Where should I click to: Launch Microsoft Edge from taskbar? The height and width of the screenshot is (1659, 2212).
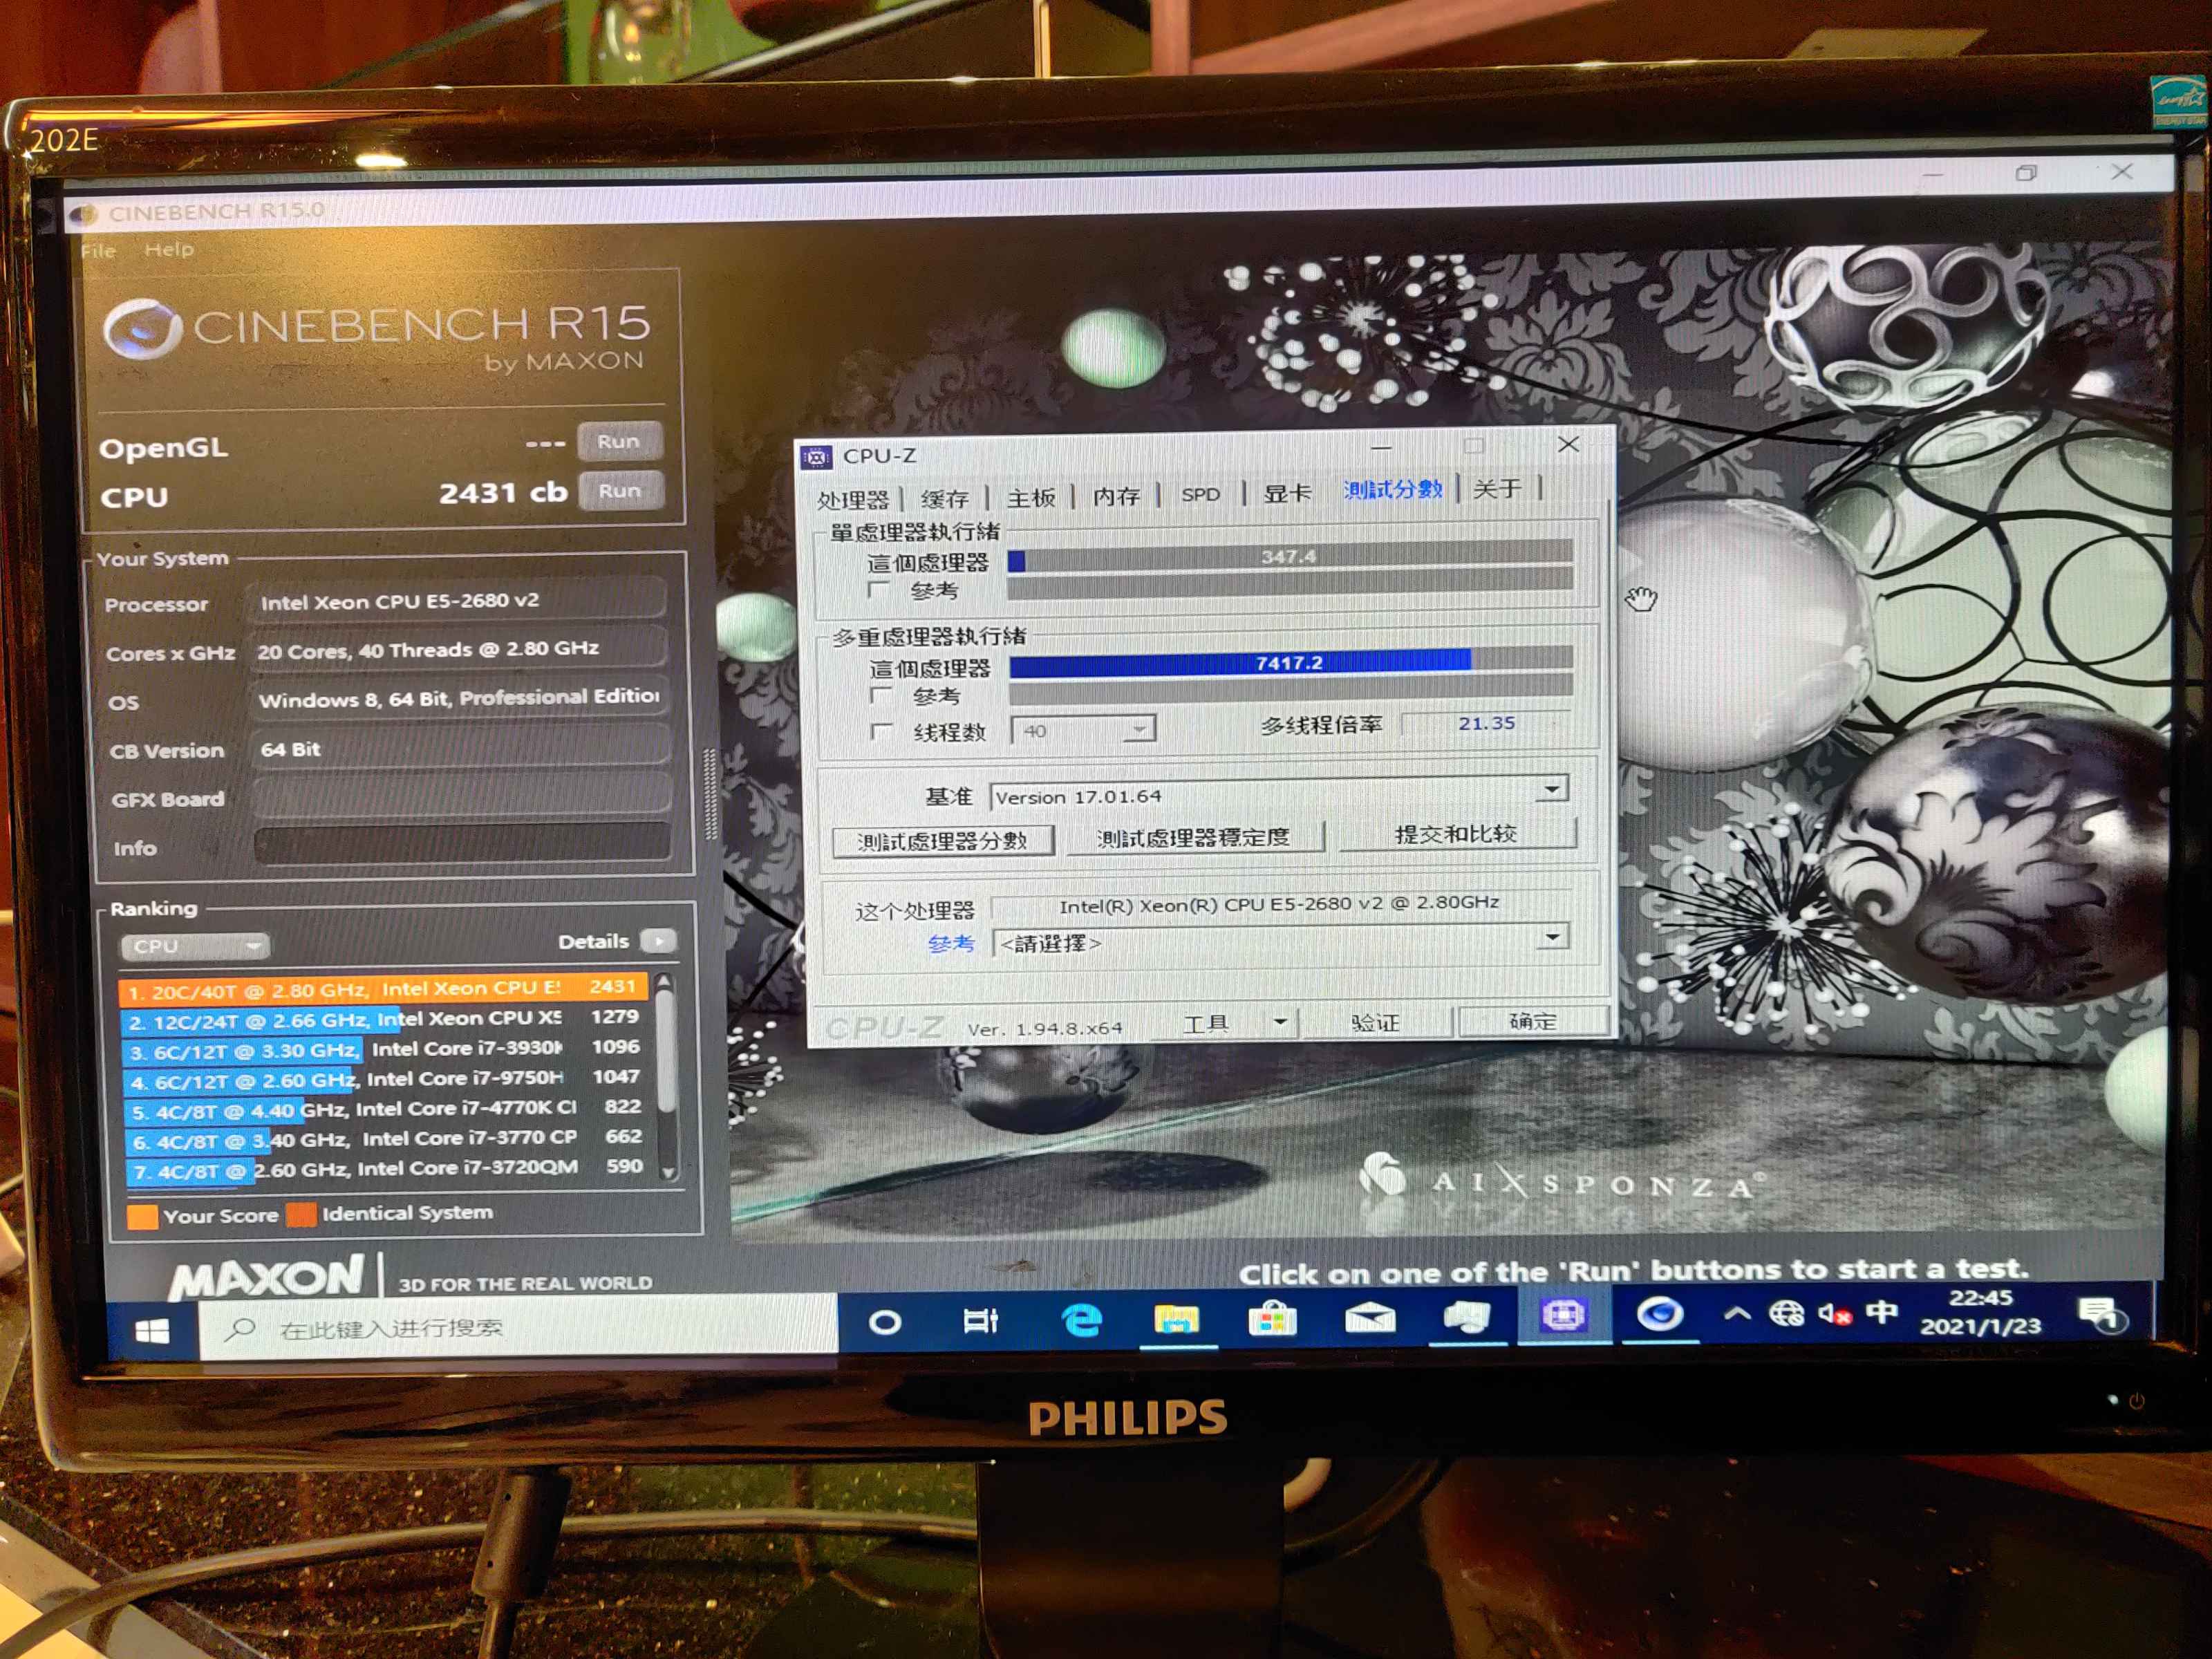[x=1081, y=1320]
